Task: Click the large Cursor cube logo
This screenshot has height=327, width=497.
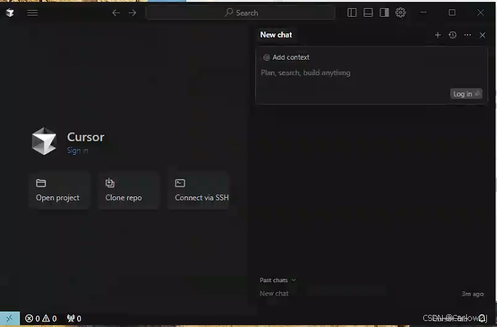Action: [x=44, y=141]
